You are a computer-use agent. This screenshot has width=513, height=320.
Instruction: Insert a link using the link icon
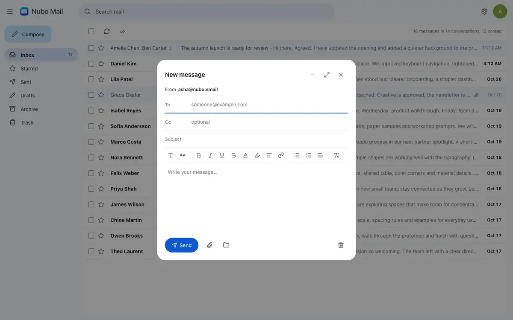pyautogui.click(x=281, y=155)
